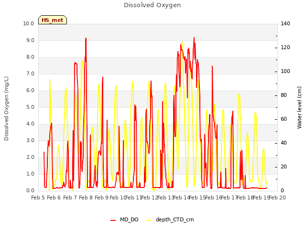Viewport: 306px width, 229px height.
Task: Click the Feb 10 date label
Action: tap(117, 198)
